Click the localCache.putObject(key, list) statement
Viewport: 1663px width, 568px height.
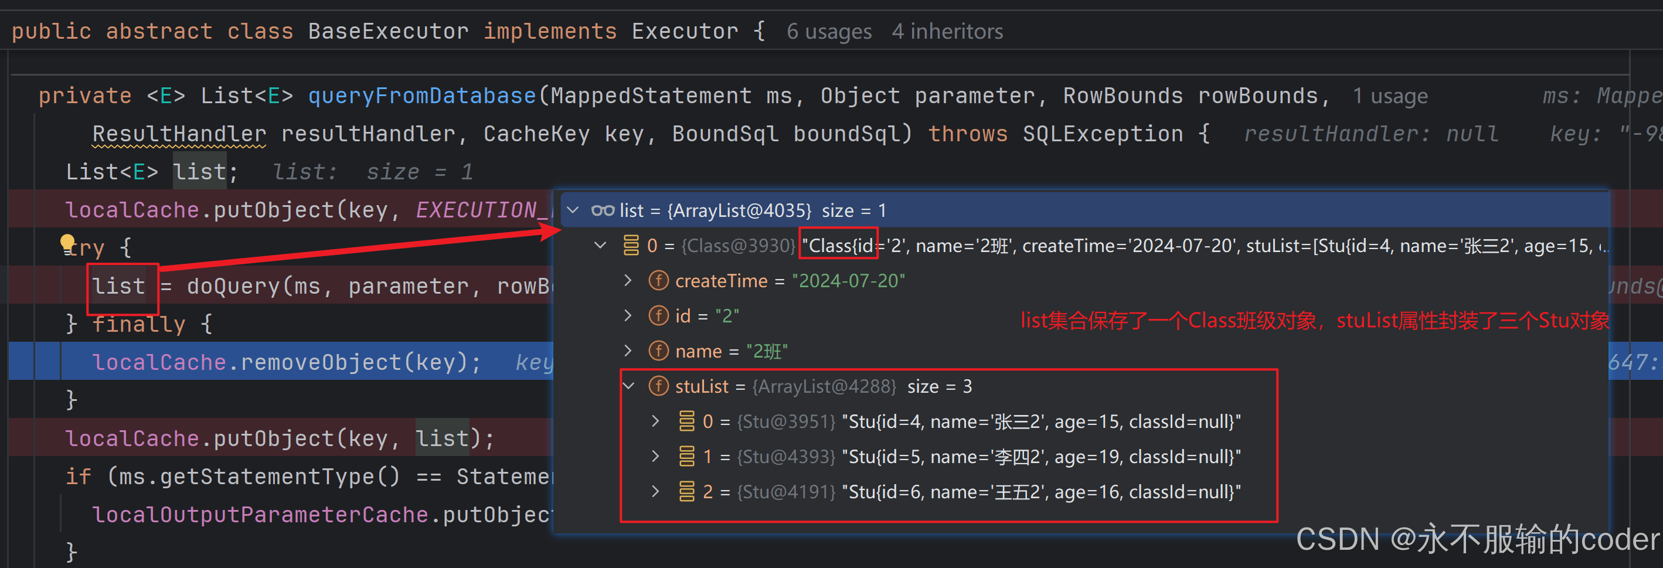(x=280, y=438)
